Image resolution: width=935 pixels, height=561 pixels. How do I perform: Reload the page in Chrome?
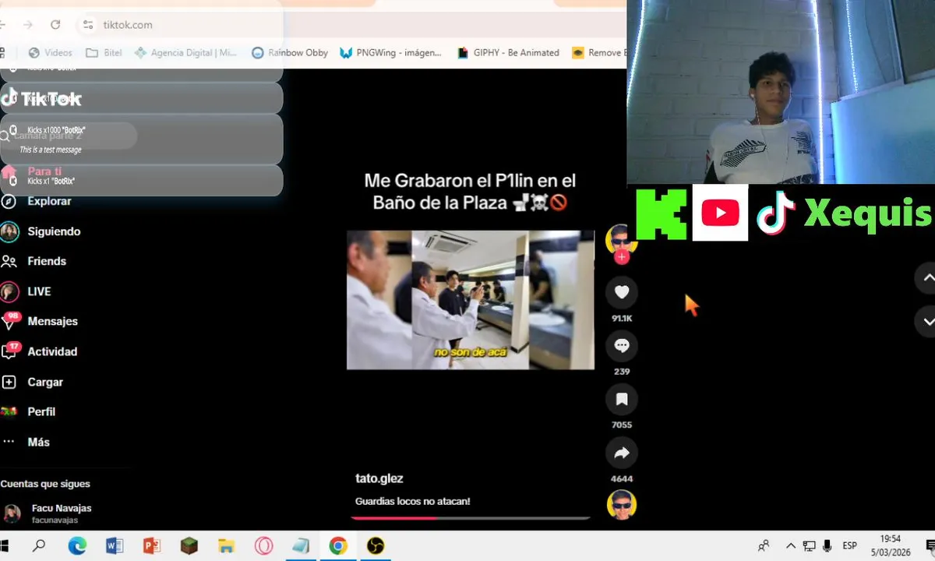(x=55, y=25)
